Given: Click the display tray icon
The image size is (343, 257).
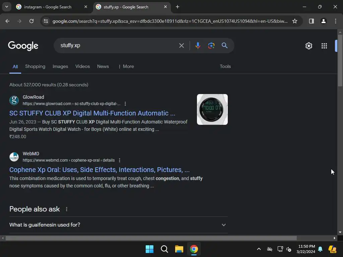Looking at the screenshot, I should [280, 249].
